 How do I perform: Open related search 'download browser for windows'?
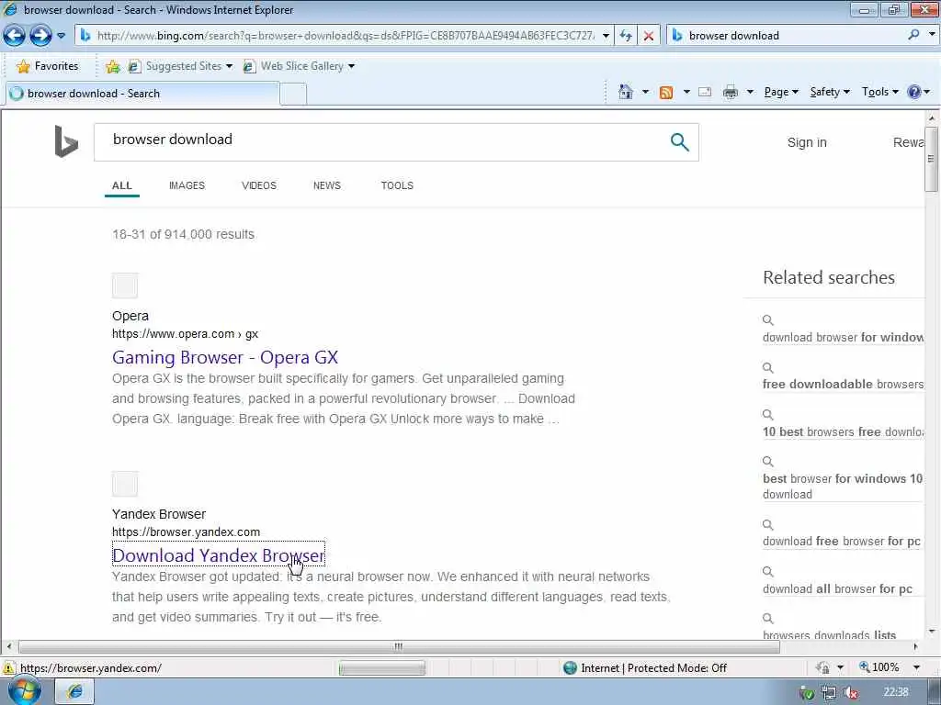pyautogui.click(x=843, y=338)
